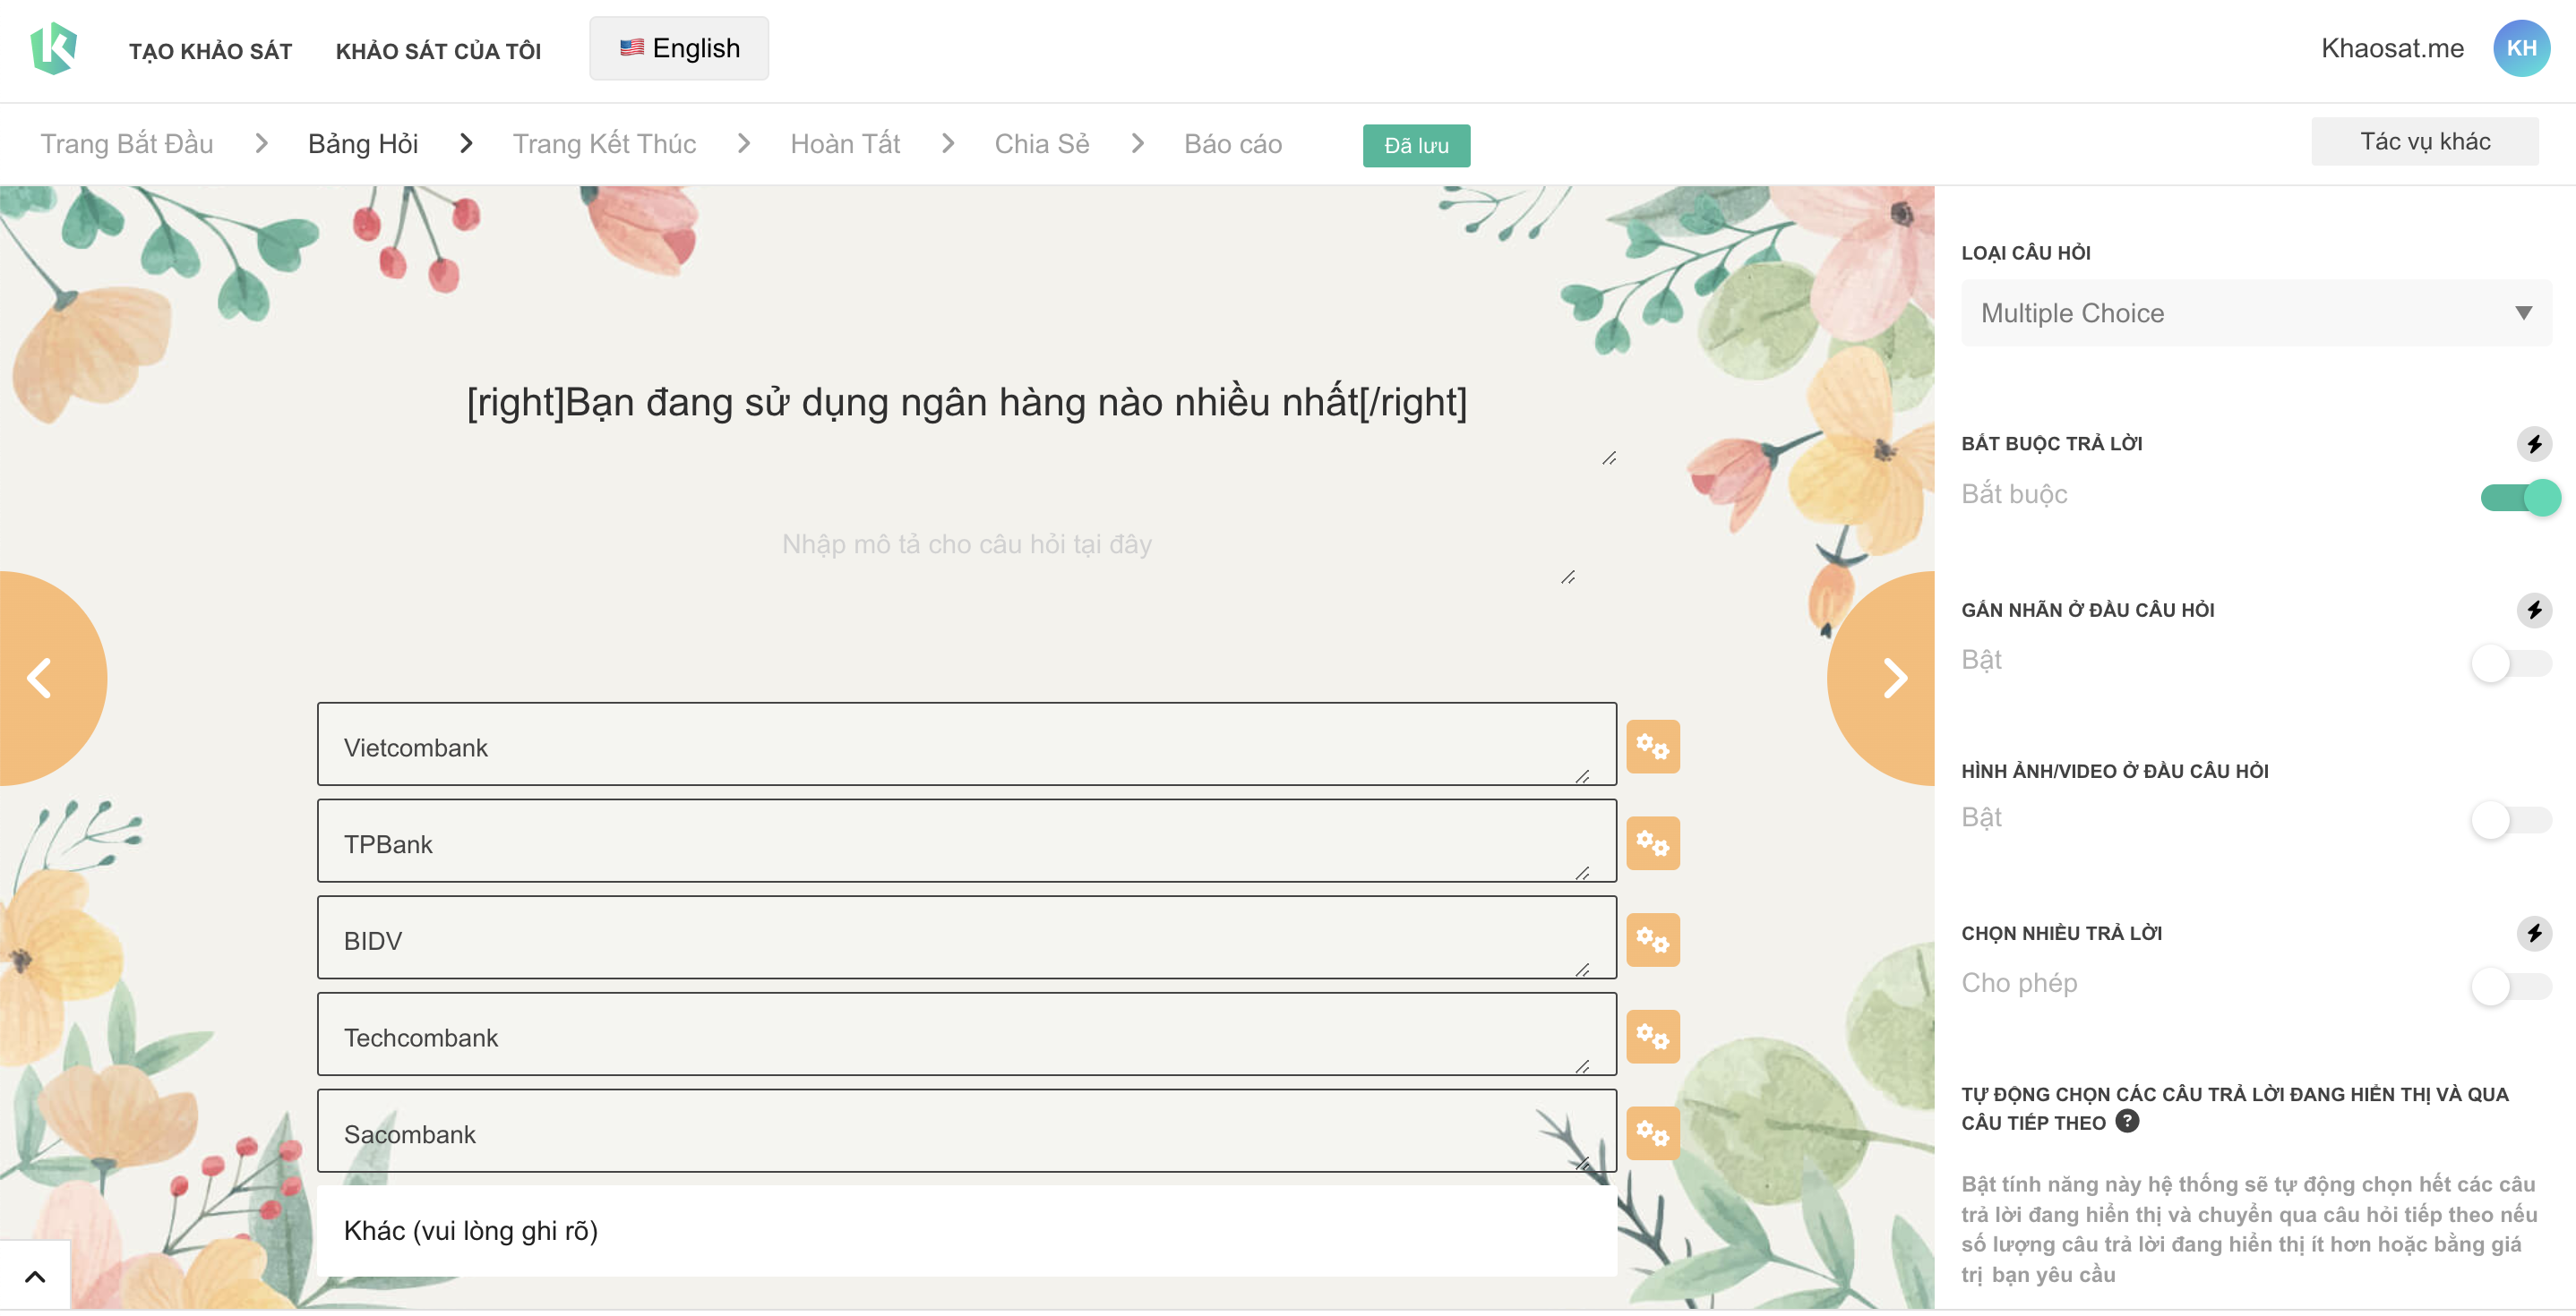Click the Khaosat.me logo icon

coord(54,48)
